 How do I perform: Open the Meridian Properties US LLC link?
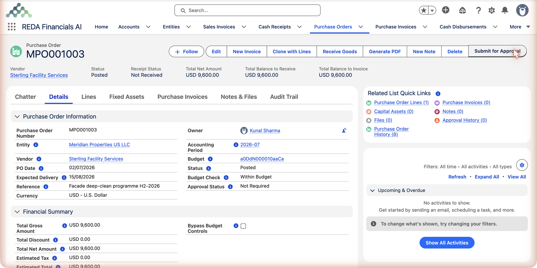coord(99,145)
